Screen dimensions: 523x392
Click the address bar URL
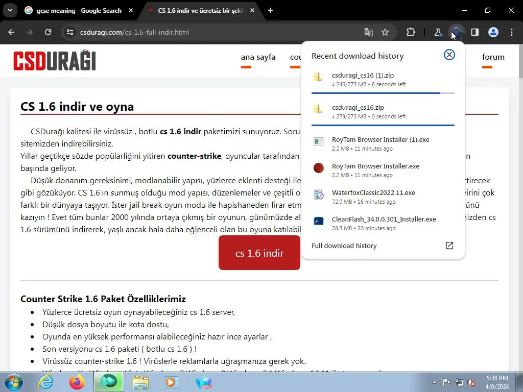pyautogui.click(x=134, y=32)
